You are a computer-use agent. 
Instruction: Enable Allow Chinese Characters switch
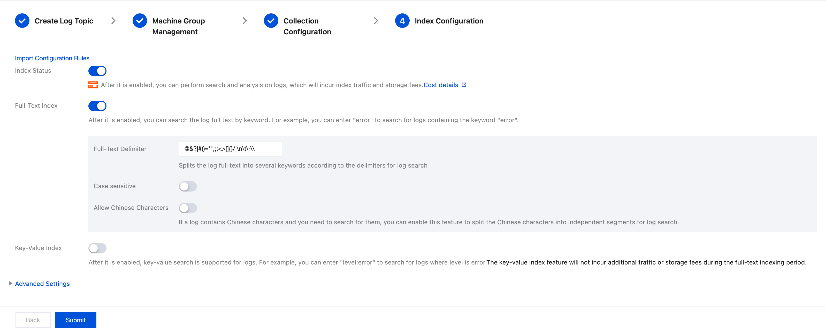coord(188,208)
